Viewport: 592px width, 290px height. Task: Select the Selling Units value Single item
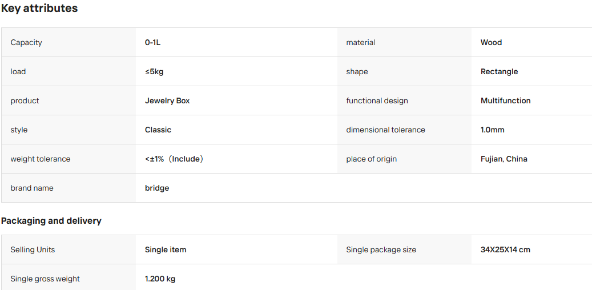pyautogui.click(x=166, y=249)
